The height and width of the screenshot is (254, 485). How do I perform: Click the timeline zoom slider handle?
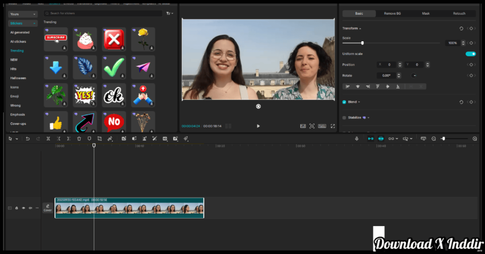pyautogui.click(x=443, y=139)
